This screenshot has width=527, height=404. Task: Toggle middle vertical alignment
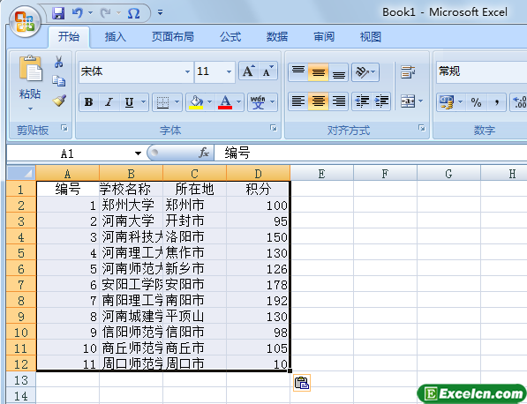coord(319,71)
